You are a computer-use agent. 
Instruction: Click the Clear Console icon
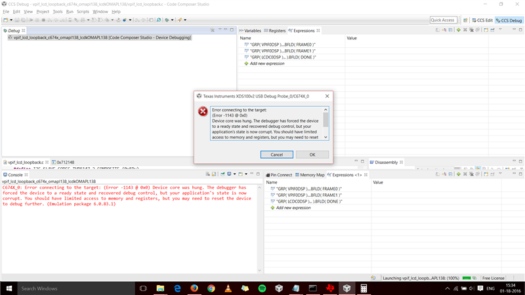(207, 174)
